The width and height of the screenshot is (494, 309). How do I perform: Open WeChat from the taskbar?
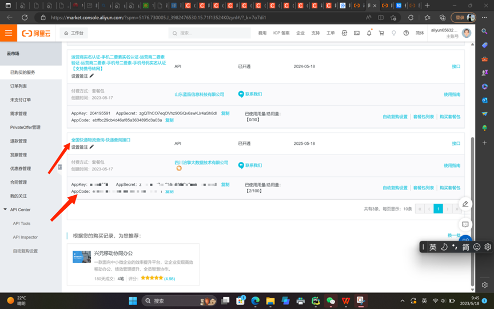pyautogui.click(x=330, y=301)
